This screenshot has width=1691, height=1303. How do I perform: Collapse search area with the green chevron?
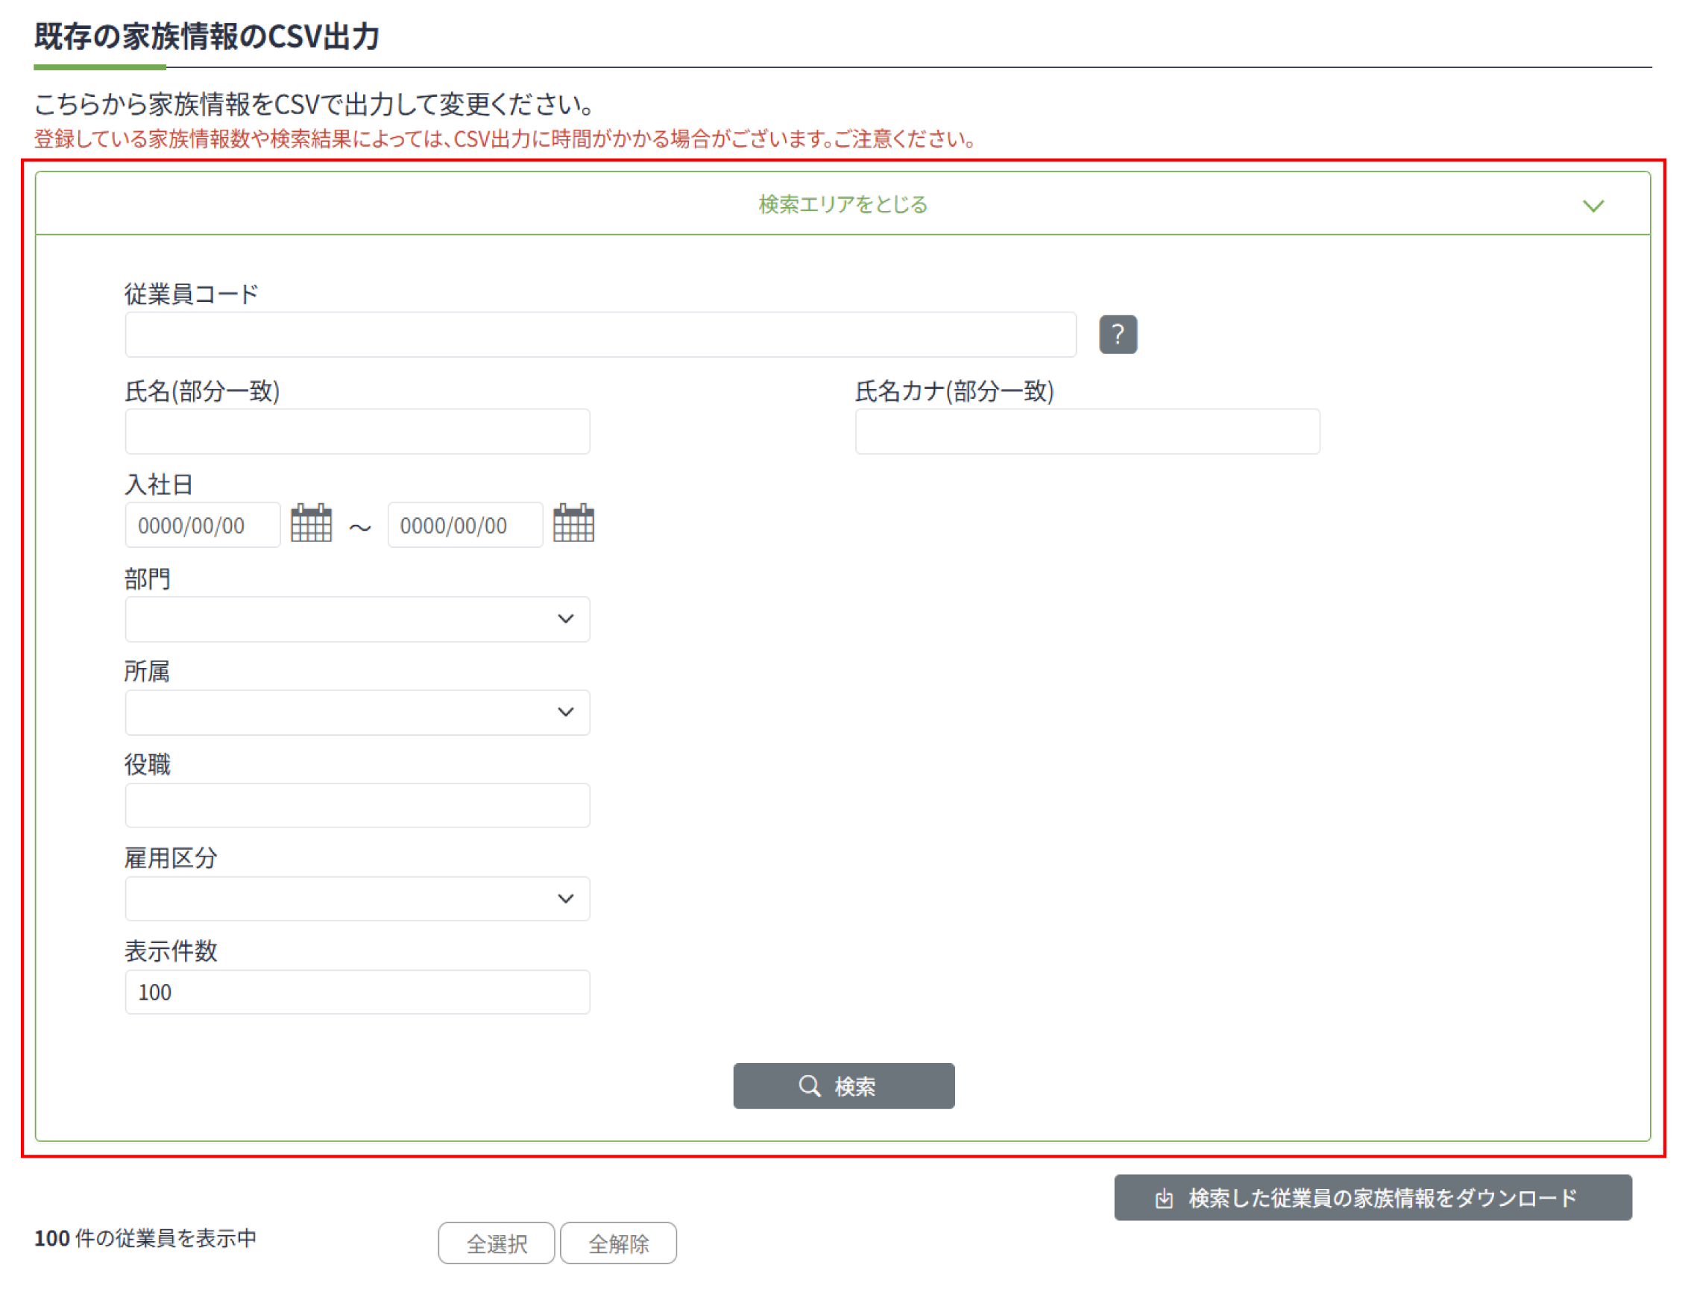tap(1593, 206)
